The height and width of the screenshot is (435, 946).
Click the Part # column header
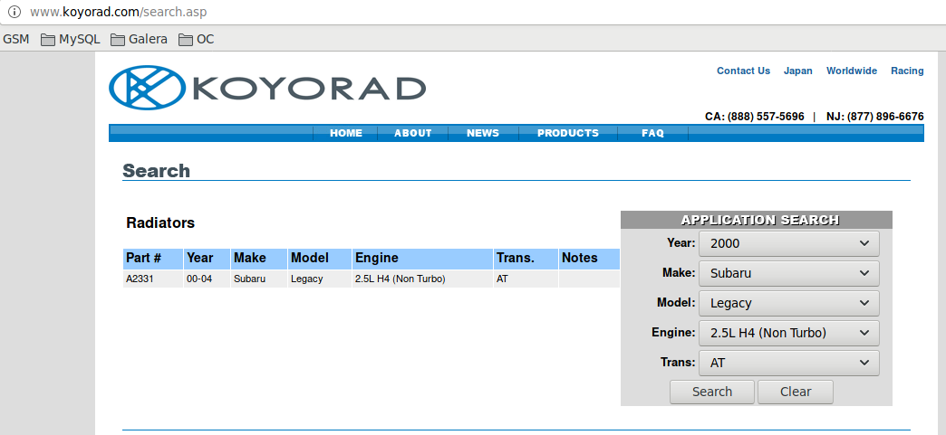pyautogui.click(x=152, y=259)
